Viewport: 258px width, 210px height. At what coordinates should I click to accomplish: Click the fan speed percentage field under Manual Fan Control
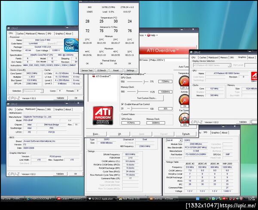pyautogui.click(x=165, y=109)
